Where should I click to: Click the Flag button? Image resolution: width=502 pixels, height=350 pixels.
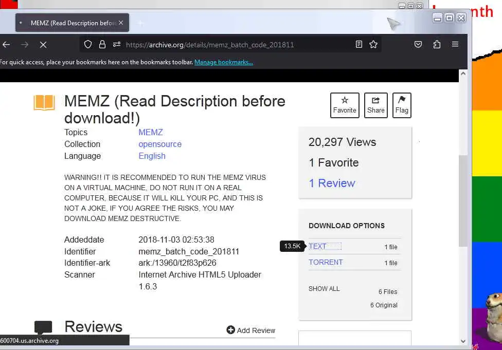[402, 105]
